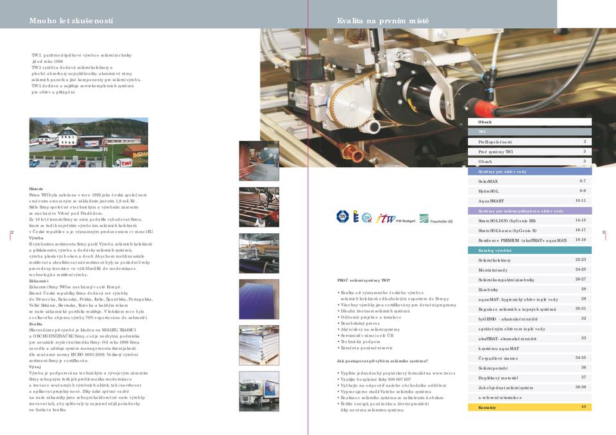Click the green Fraunhofer ISE logo
This screenshot has height=435, width=616.
pos(436,219)
